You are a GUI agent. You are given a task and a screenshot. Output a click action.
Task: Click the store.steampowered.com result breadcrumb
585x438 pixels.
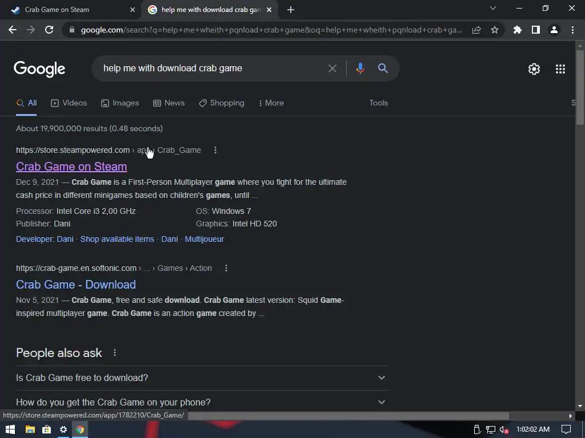108,150
